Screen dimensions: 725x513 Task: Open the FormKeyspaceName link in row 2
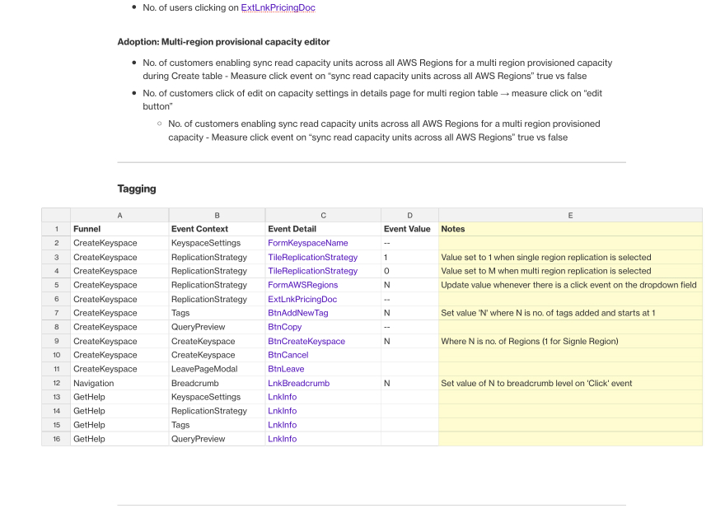click(x=308, y=243)
